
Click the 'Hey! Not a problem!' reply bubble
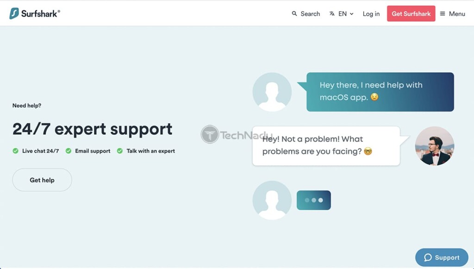pyautogui.click(x=326, y=146)
